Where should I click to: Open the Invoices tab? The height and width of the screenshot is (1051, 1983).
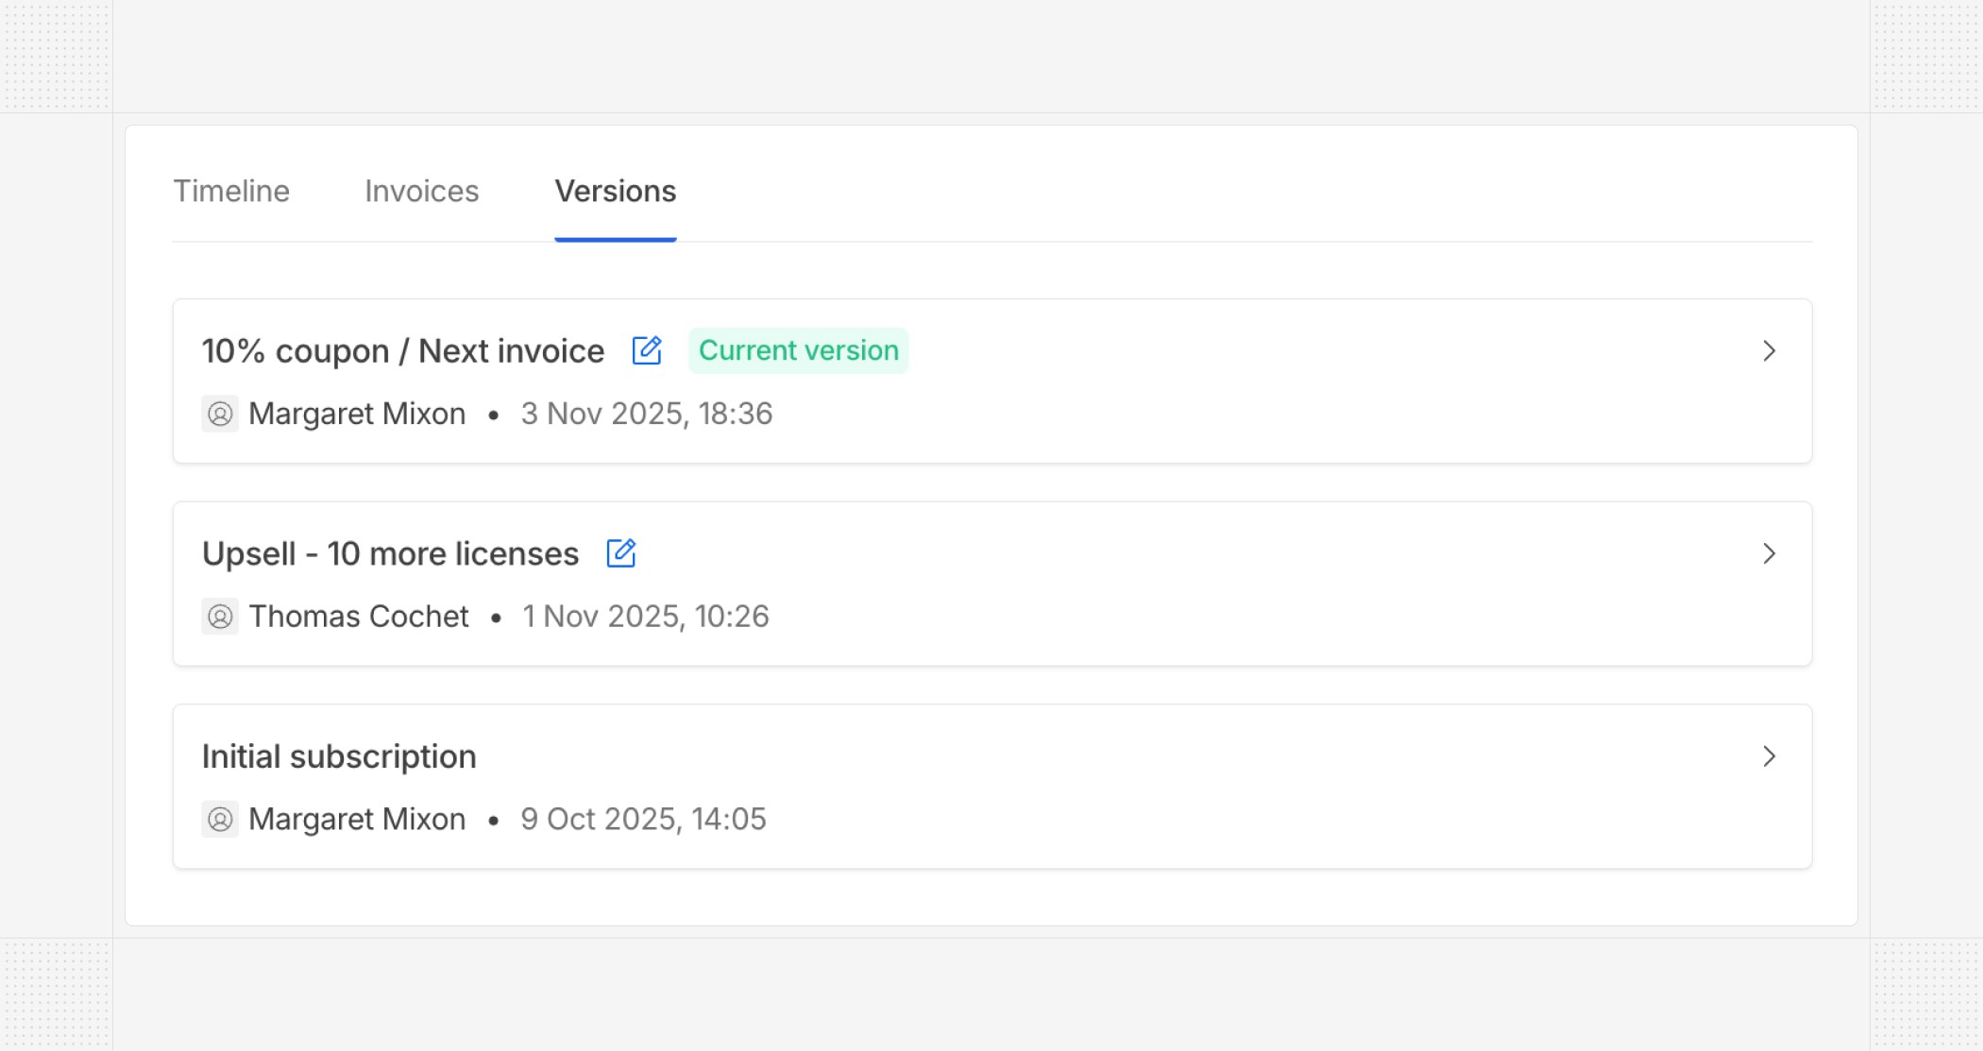[422, 192]
